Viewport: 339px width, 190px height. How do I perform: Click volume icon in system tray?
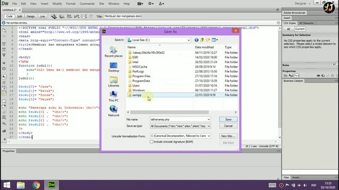tap(305, 185)
